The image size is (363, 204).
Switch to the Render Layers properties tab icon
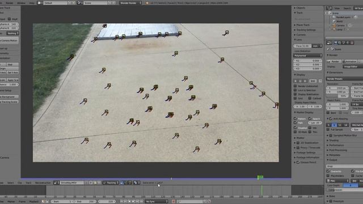click(x=340, y=43)
